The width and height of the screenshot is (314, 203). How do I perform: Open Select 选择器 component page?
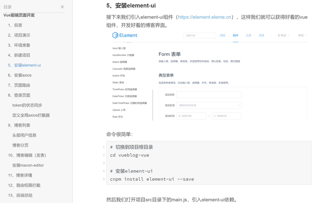tap(119, 62)
